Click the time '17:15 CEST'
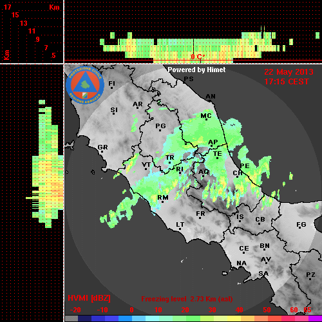 tap(287, 82)
